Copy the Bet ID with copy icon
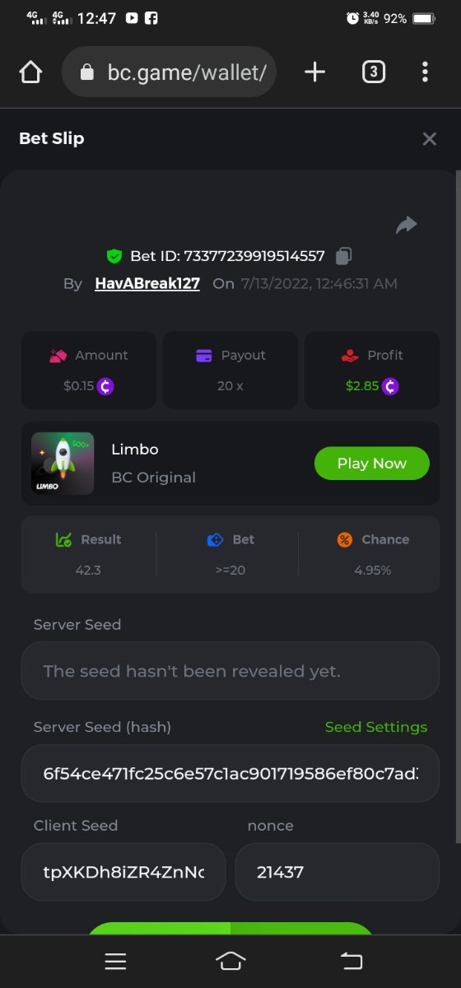 [x=344, y=256]
